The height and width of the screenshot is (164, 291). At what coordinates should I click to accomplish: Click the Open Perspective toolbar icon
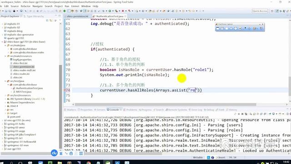pyautogui.click(x=272, y=11)
